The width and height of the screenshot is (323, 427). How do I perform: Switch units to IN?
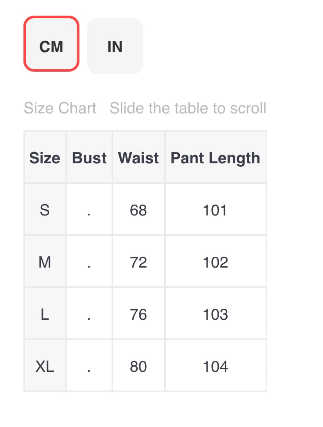115,46
